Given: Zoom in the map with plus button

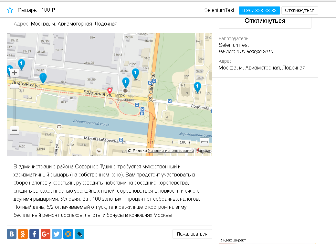Looking at the screenshot, I should (15, 73).
